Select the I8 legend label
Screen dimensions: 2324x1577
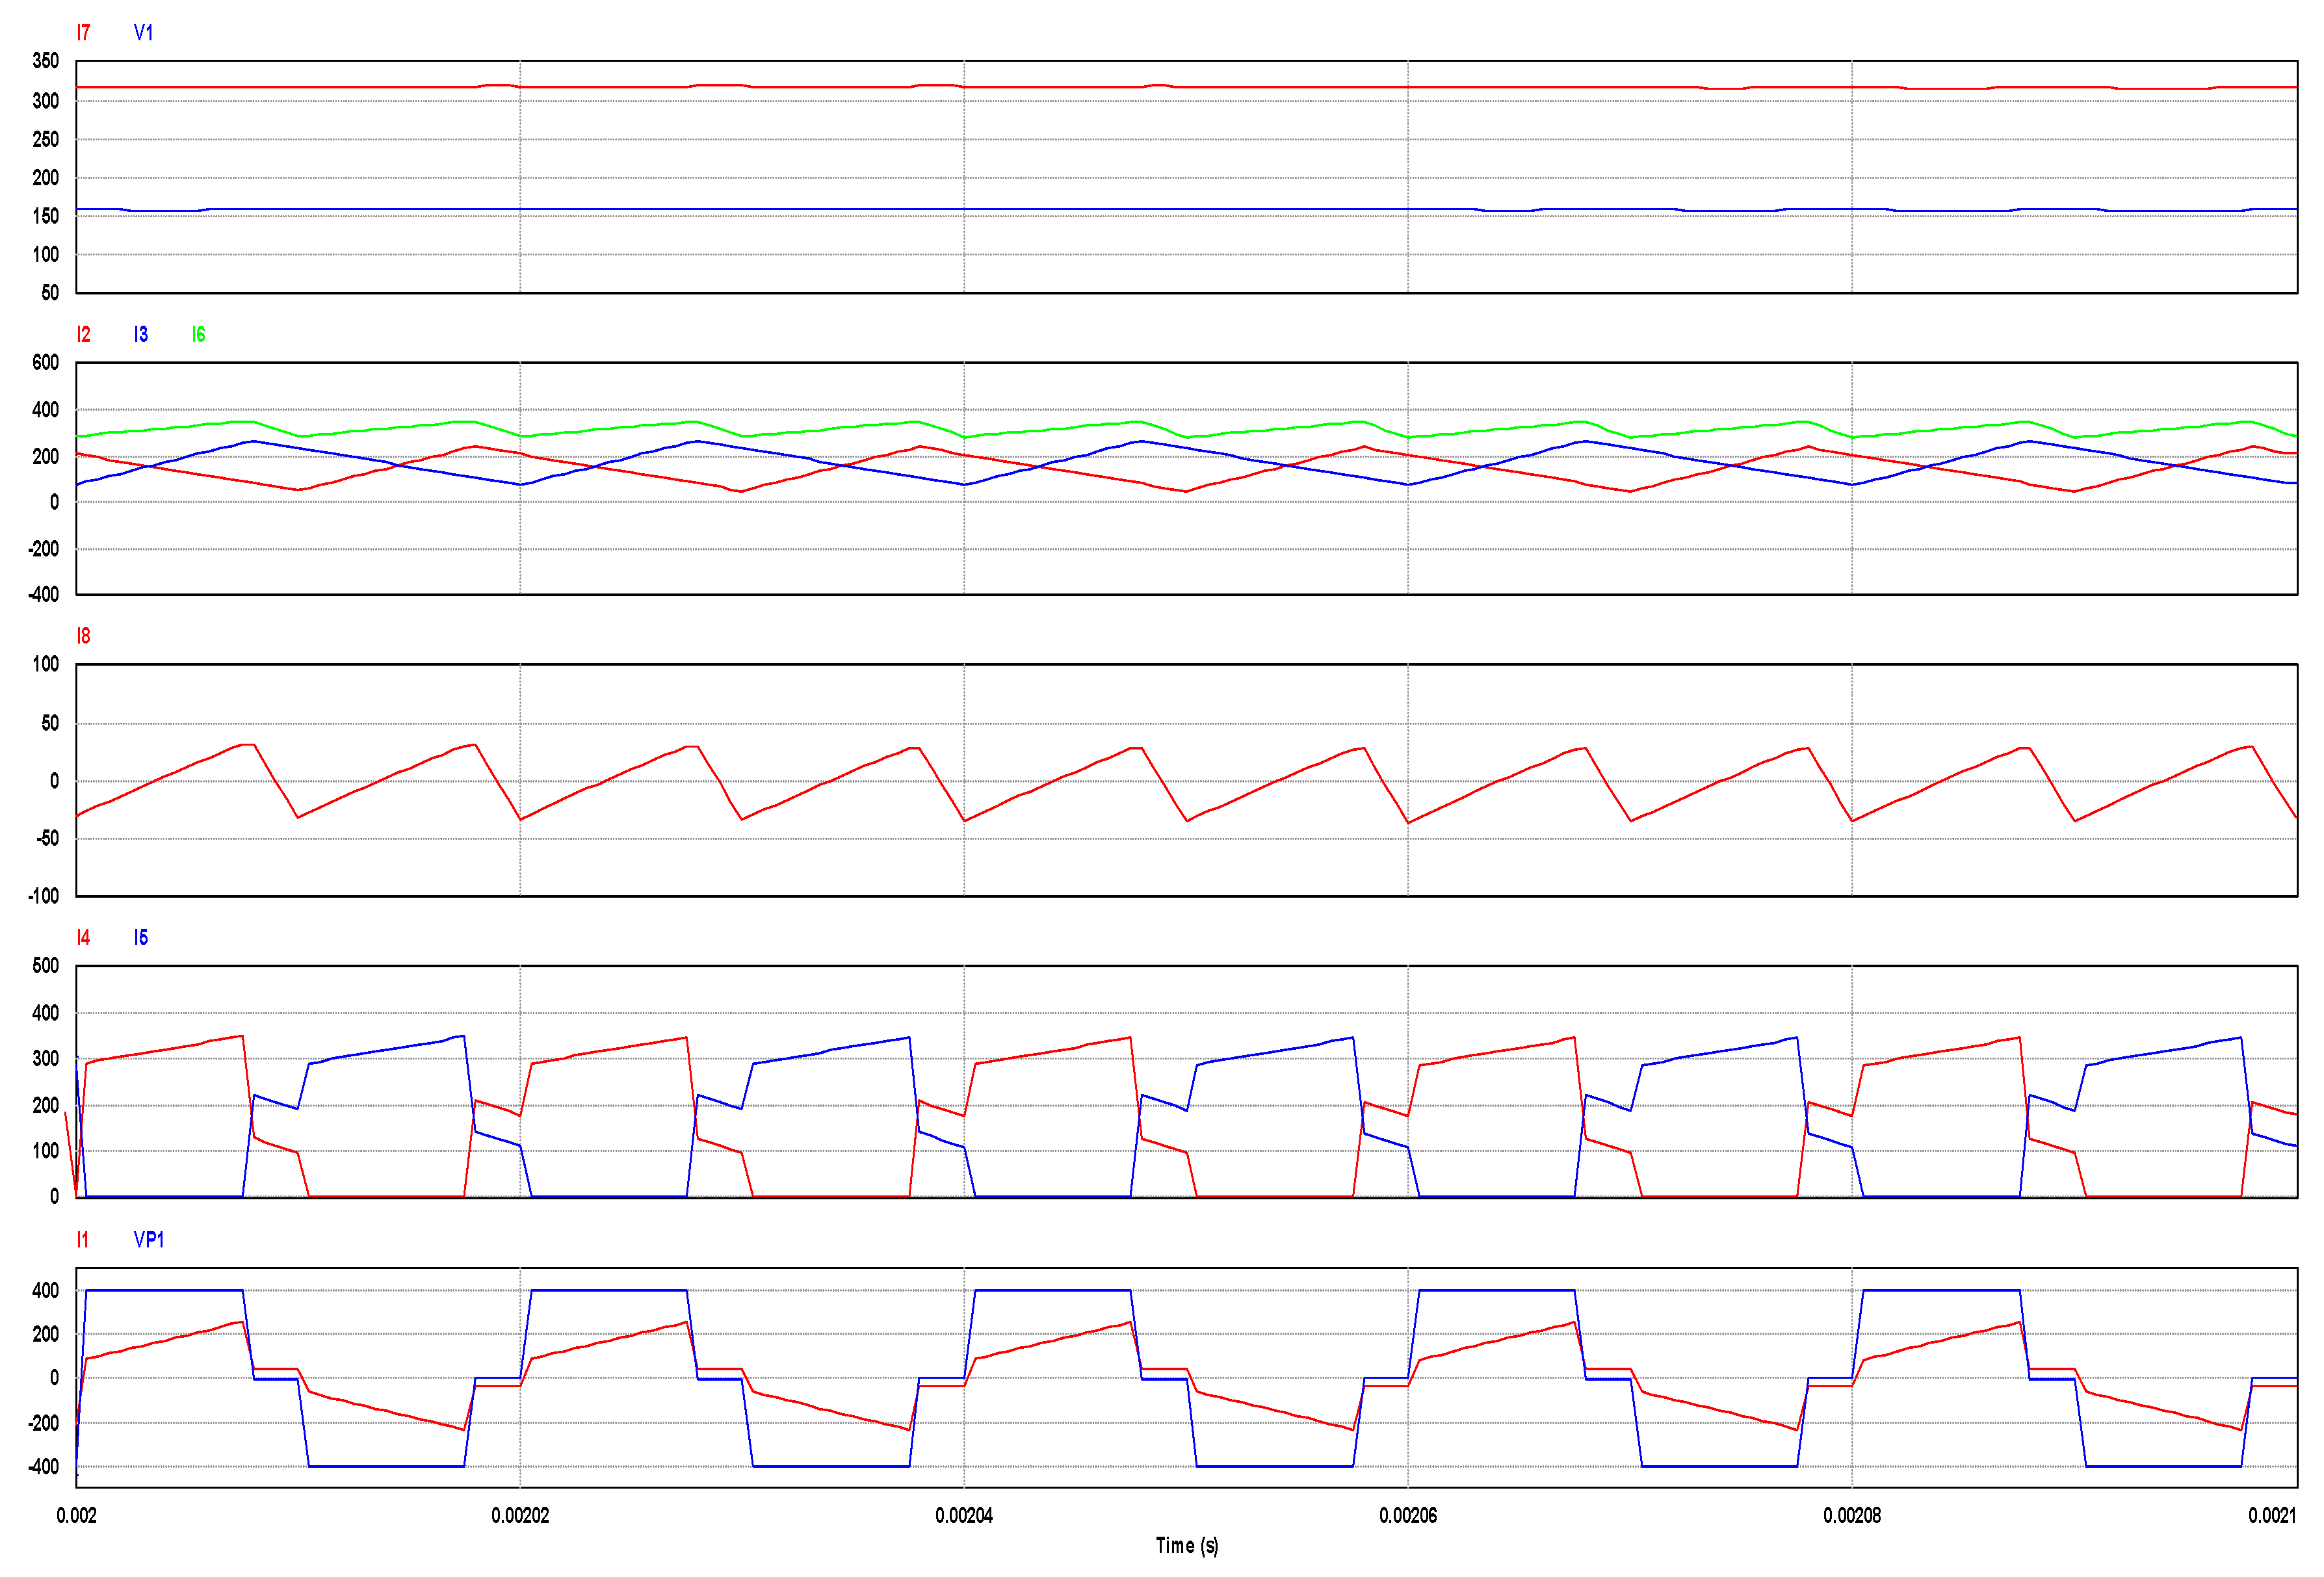point(83,636)
